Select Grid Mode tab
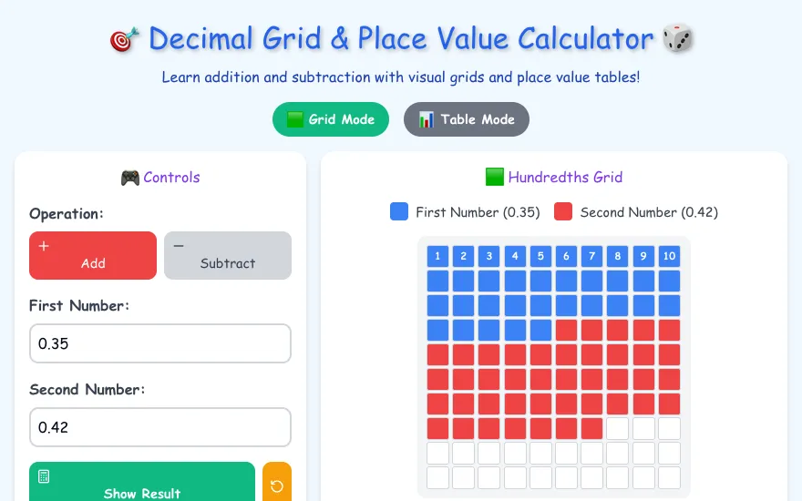Screen dimensions: 802x501 [x=331, y=119]
